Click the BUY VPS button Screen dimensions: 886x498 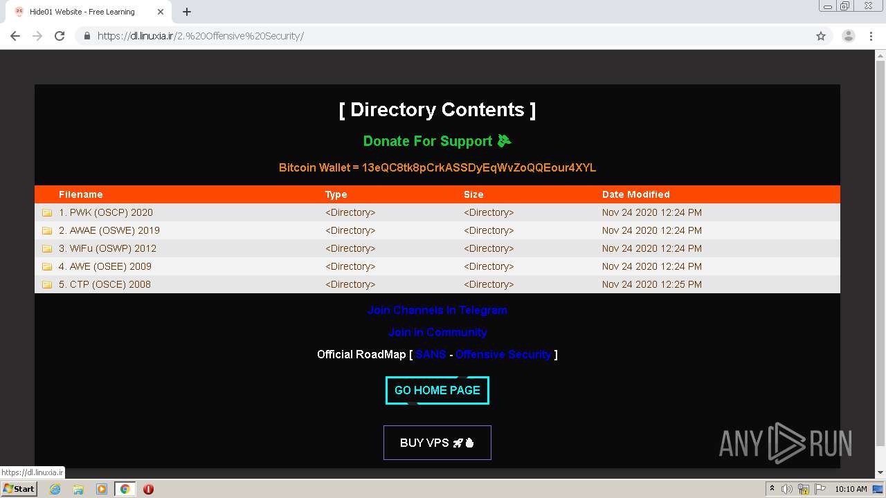pos(437,443)
